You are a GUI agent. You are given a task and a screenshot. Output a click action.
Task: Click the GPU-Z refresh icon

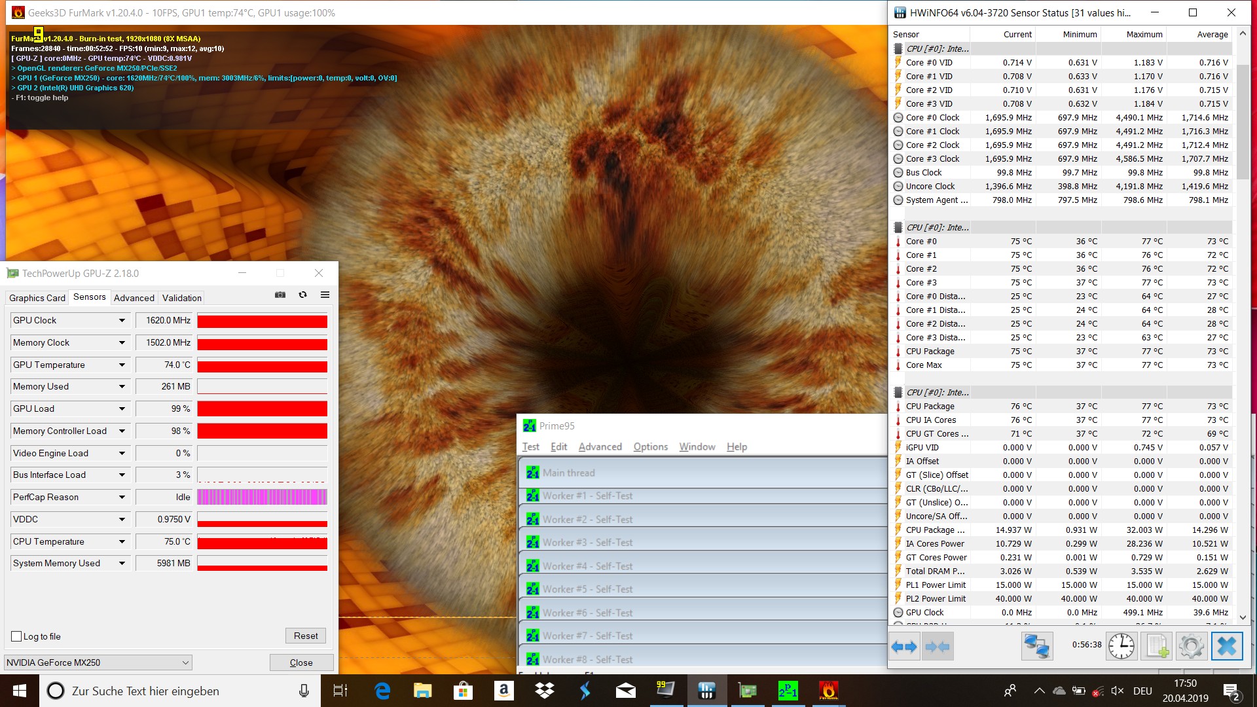302,295
